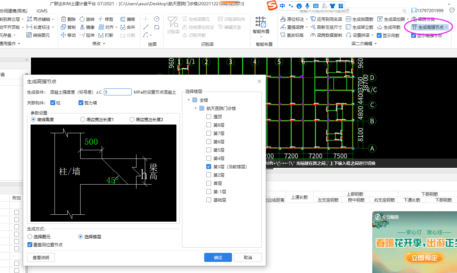
Task: Open the Sogou soft keyboard icon
Action: 316,6
